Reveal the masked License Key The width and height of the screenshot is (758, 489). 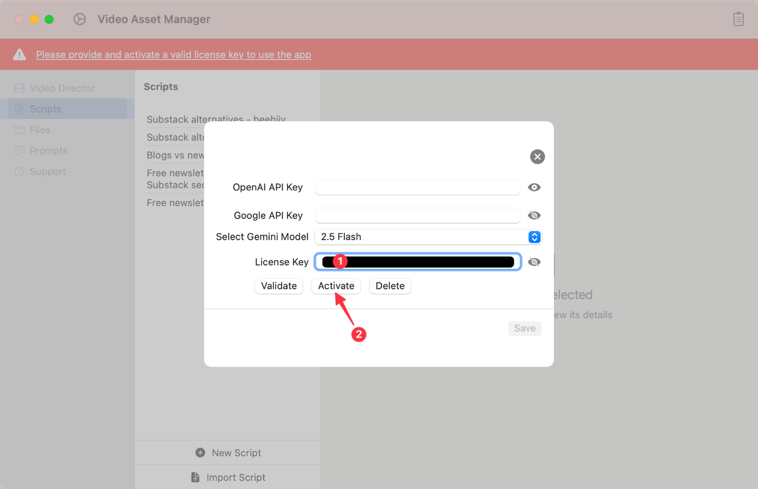click(x=534, y=262)
